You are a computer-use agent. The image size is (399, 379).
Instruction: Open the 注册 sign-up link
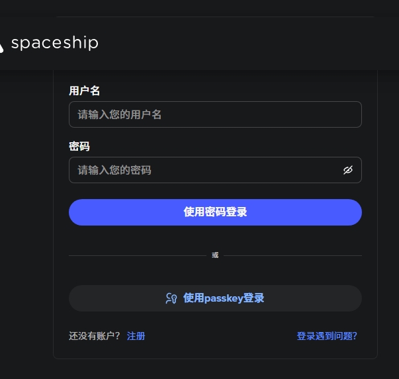pyautogui.click(x=136, y=336)
